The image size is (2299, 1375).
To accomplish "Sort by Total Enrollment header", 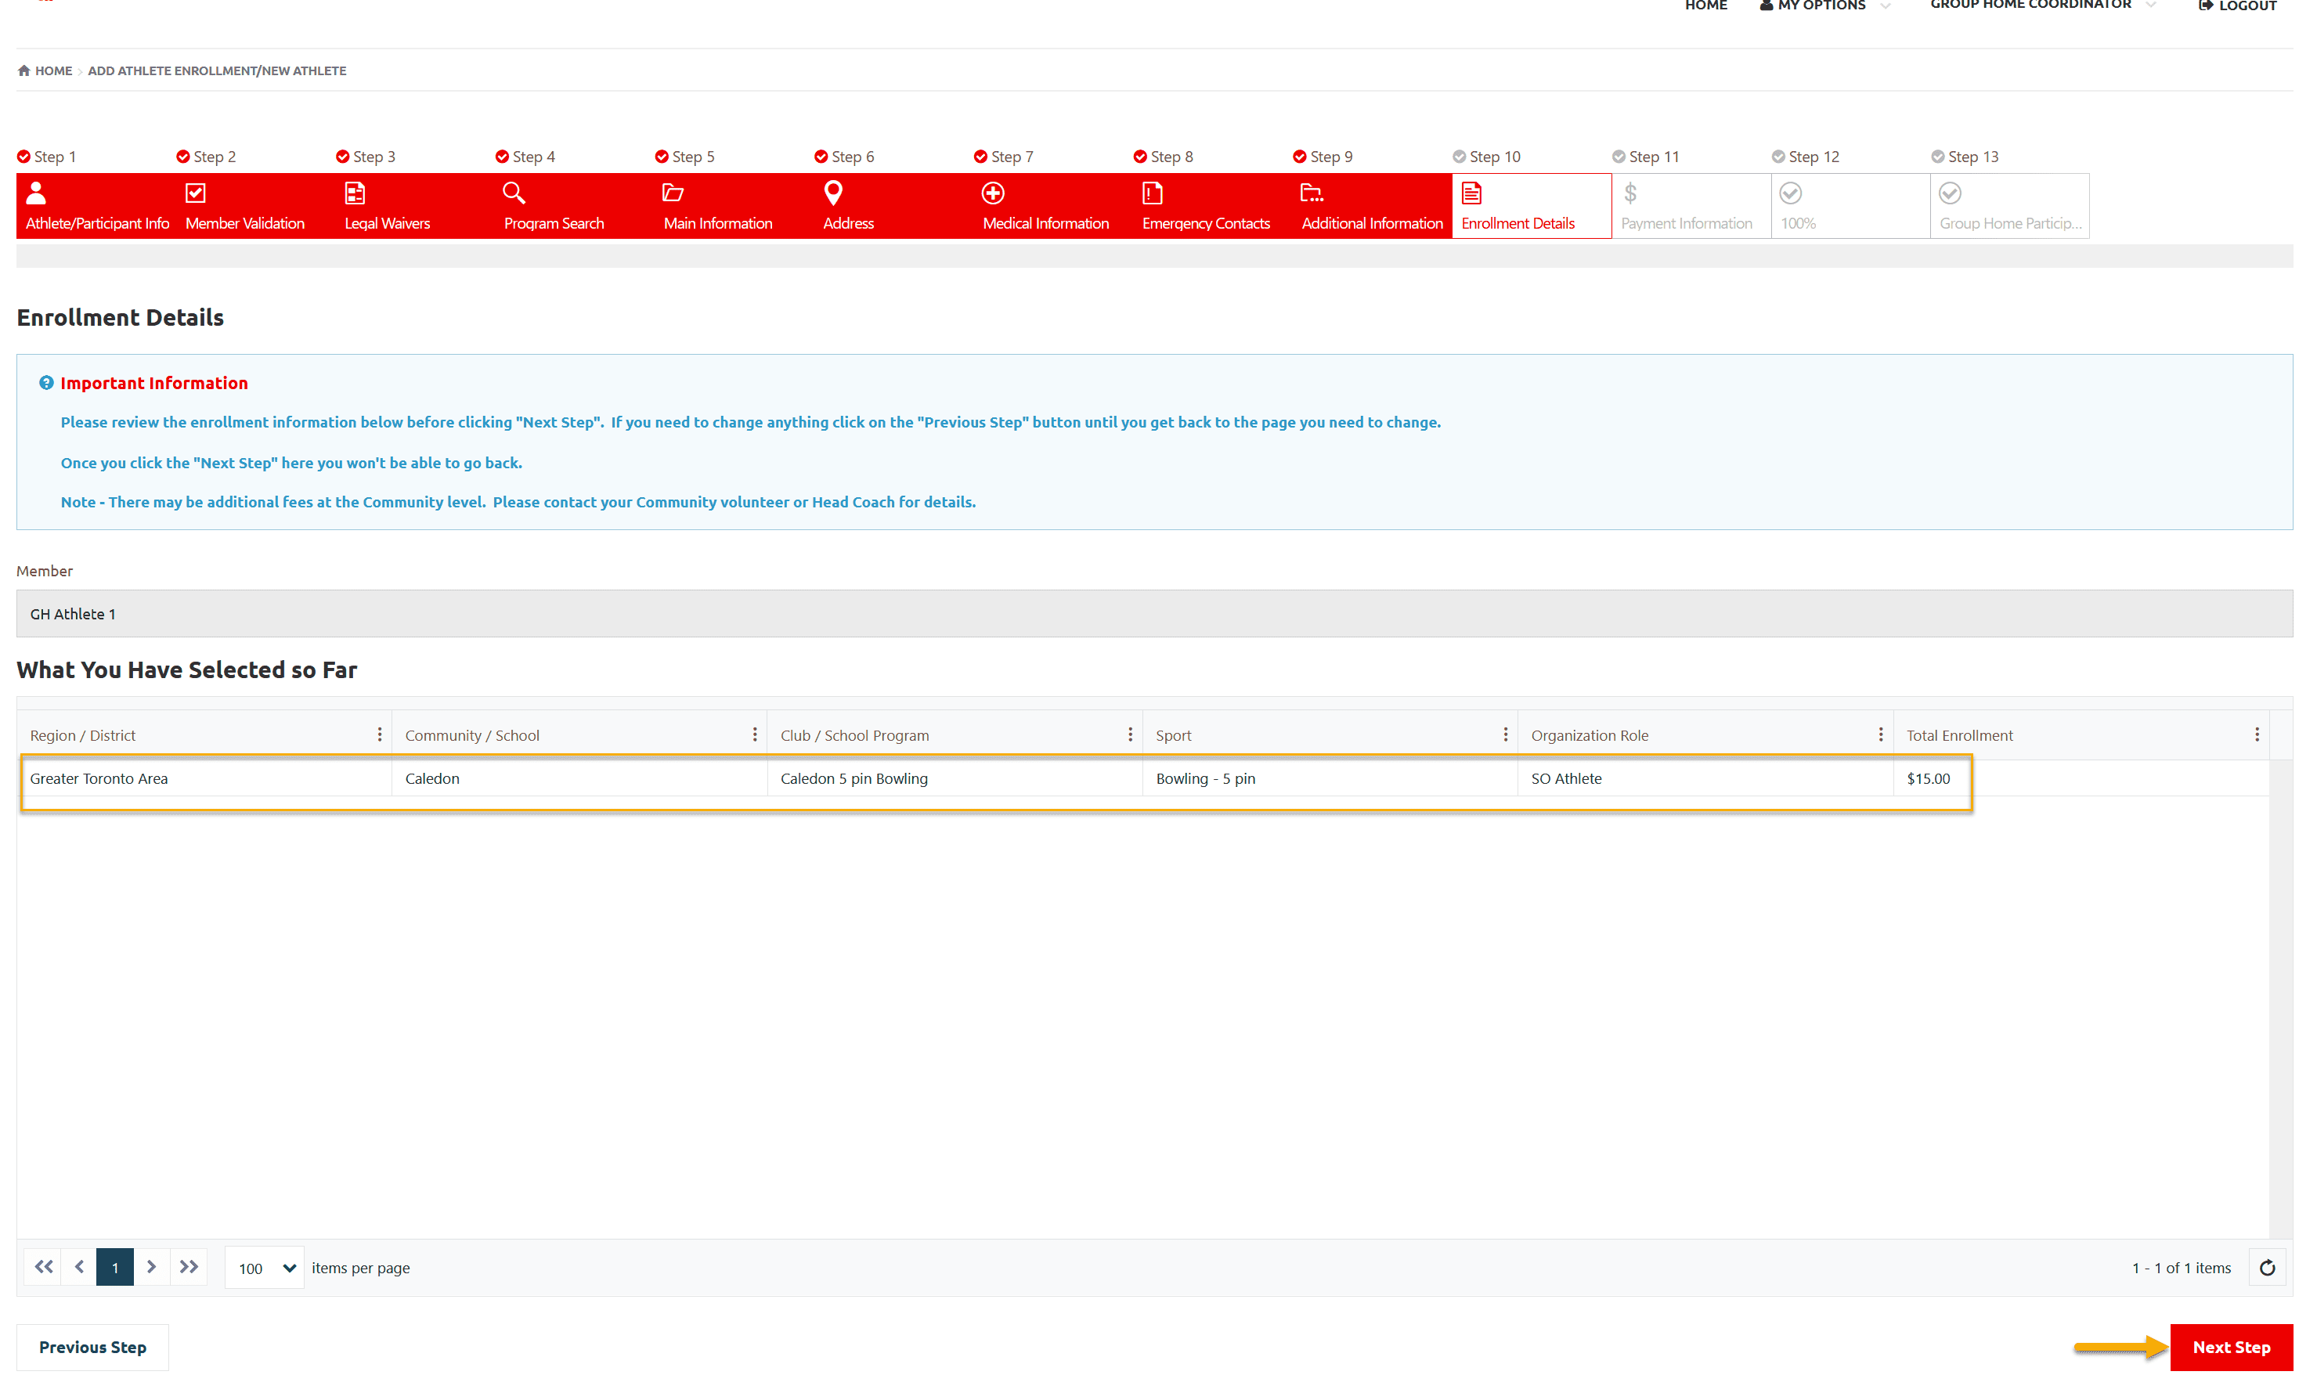I will [1959, 734].
